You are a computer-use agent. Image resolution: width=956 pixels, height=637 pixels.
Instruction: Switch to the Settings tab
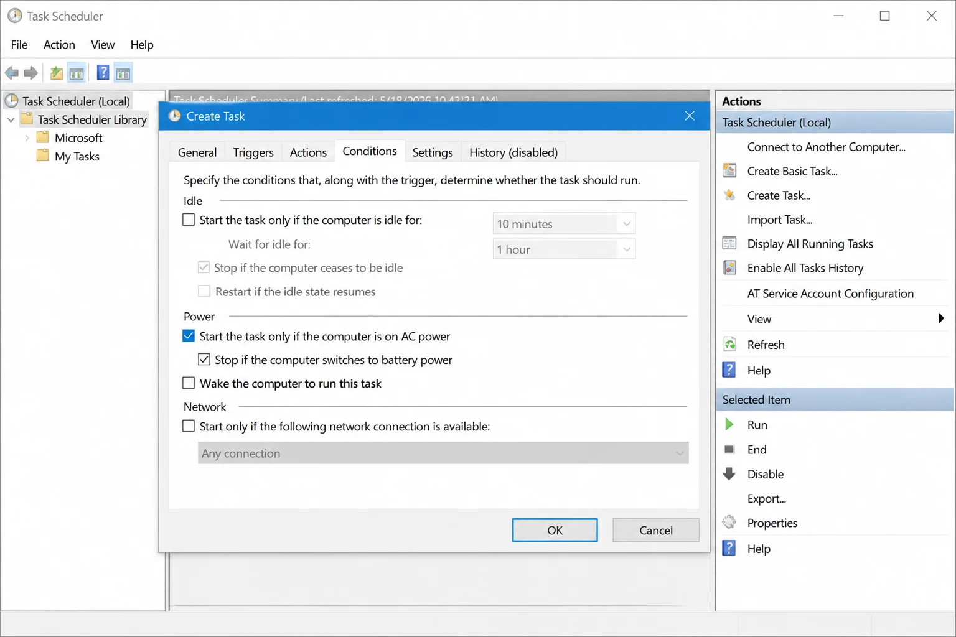coord(433,152)
